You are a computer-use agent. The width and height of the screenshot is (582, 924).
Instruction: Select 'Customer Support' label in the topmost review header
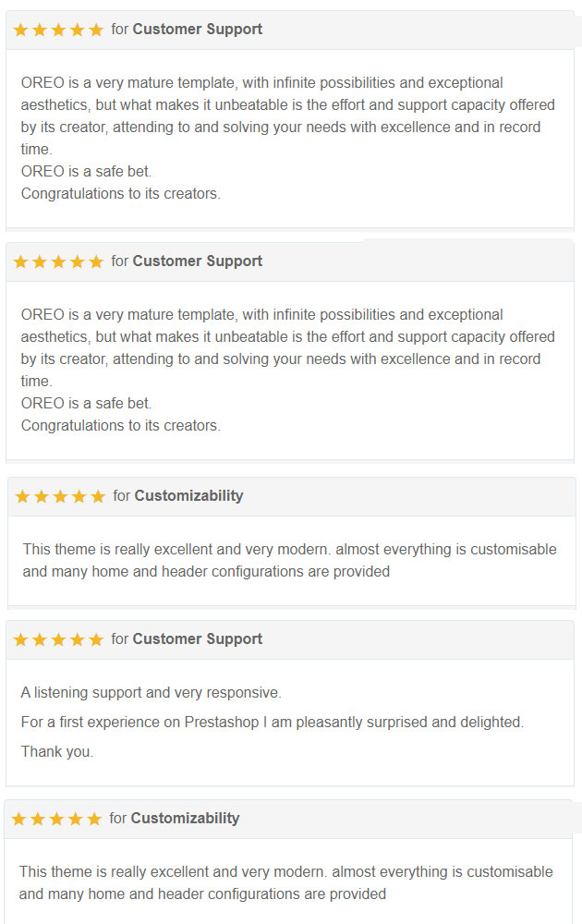point(197,30)
